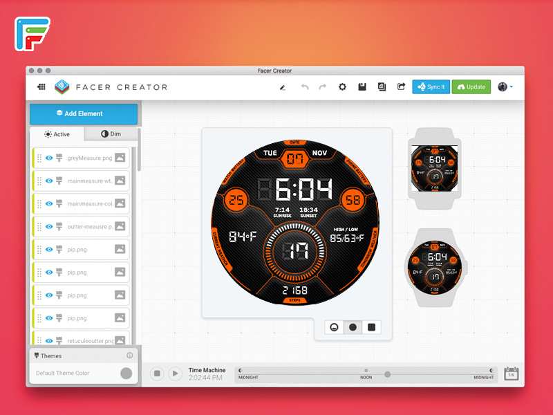553x415 pixels.
Task: Play the Time Machine simulation
Action: pyautogui.click(x=175, y=373)
